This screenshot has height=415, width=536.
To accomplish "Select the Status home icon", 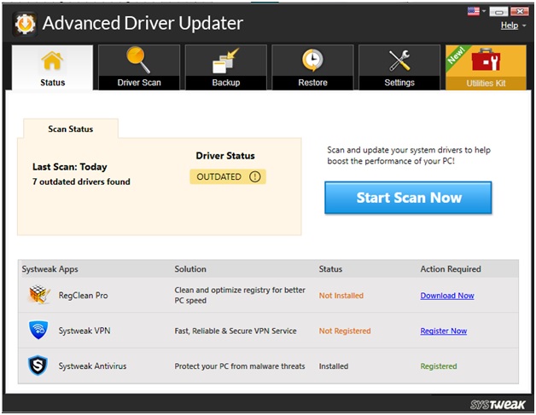I will coord(52,61).
